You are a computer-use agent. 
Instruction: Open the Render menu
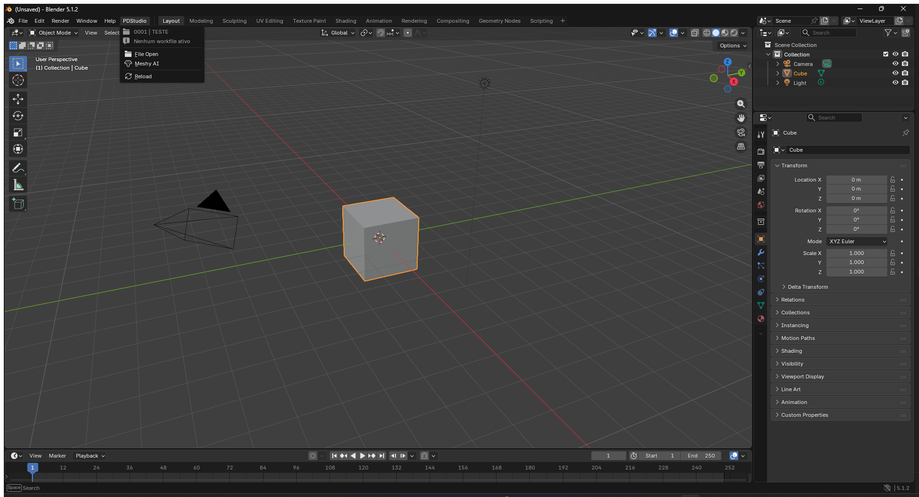pyautogui.click(x=60, y=21)
